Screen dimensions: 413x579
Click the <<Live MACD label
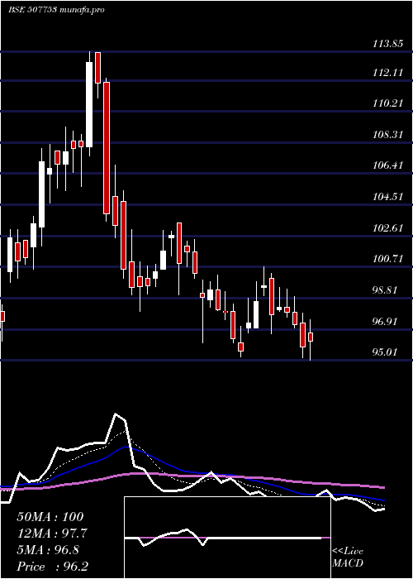(348, 557)
